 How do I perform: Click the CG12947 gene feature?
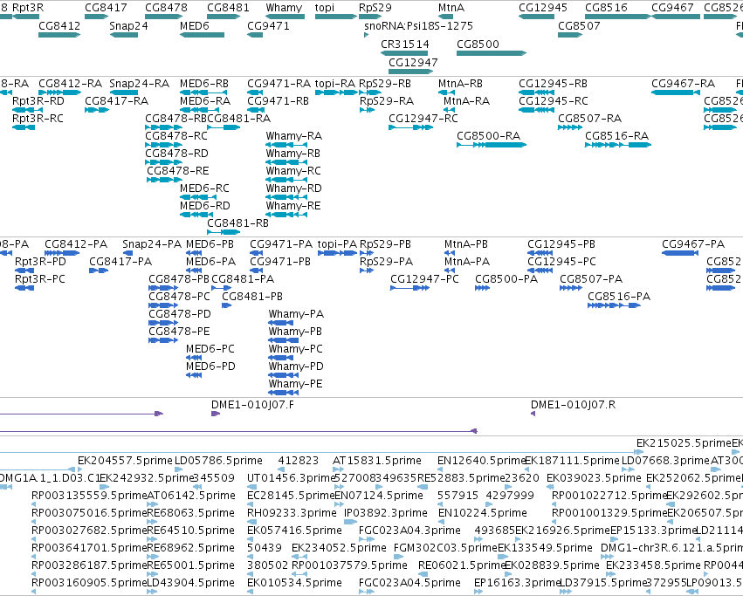click(411, 72)
